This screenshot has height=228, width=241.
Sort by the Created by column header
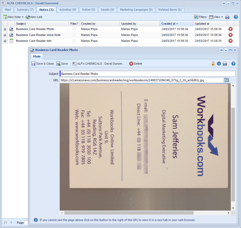pyautogui.click(x=100, y=24)
